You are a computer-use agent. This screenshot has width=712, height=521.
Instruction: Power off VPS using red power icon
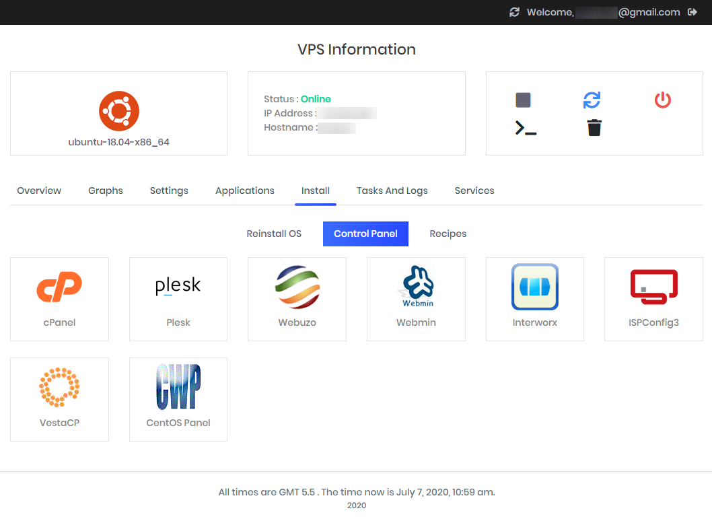click(x=662, y=100)
